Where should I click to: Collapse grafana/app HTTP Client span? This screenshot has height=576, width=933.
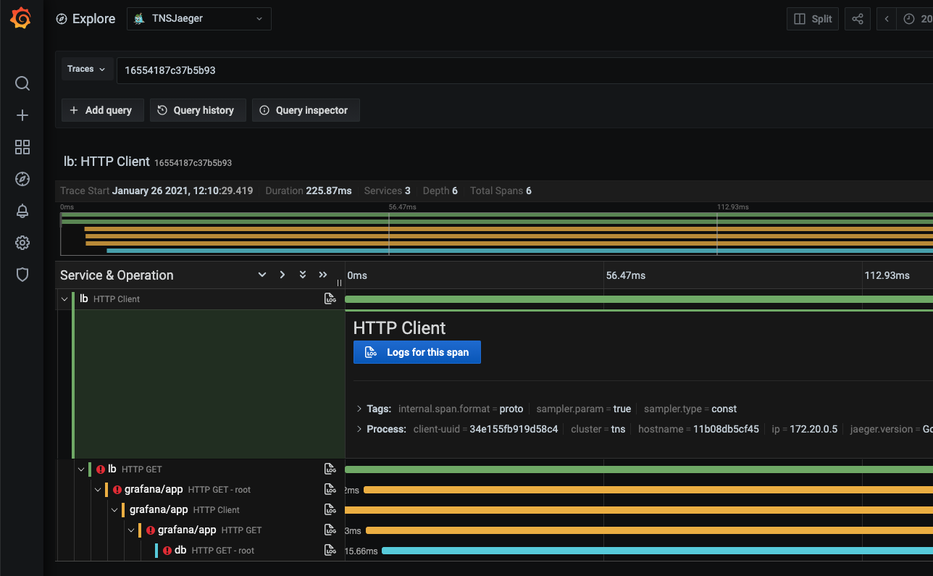click(114, 510)
